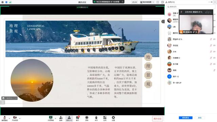
Task: Open the Chat icon with red badge
Action: click(78, 118)
